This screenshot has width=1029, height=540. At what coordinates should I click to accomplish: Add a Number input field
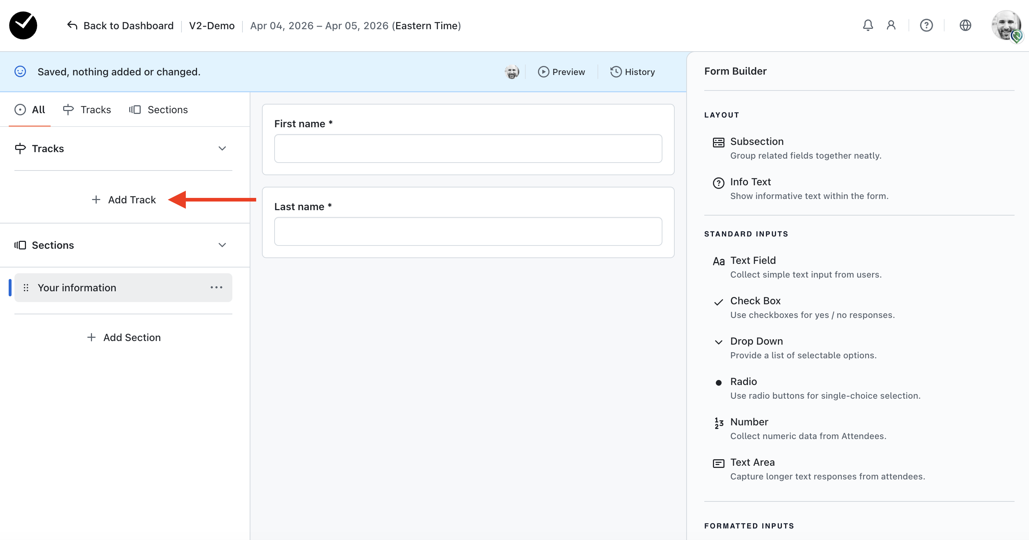pos(749,422)
